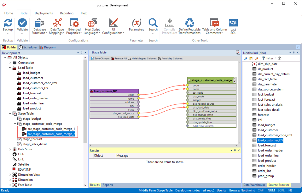Click yellow connector dot for cat_code column
This screenshot has width=302, height=193.
pyautogui.click(x=187, y=93)
